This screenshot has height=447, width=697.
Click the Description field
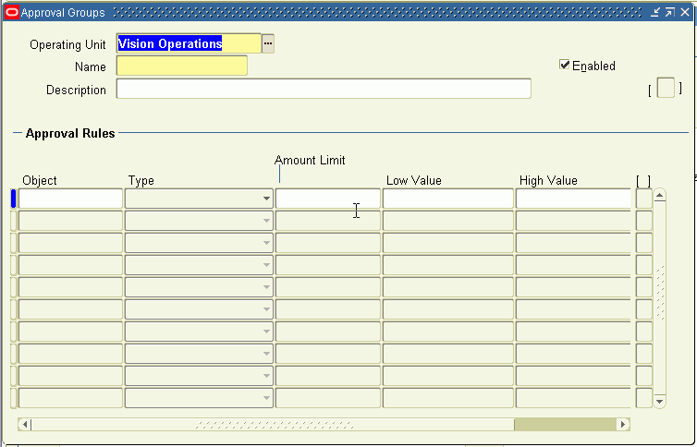pyautogui.click(x=324, y=89)
